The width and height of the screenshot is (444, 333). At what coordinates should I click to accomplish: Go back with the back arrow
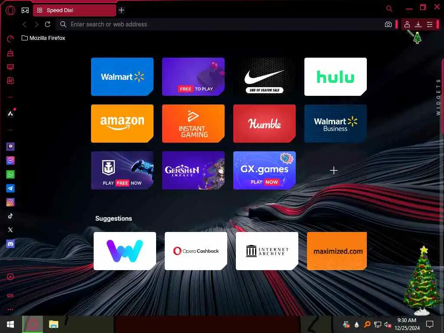pyautogui.click(x=25, y=24)
